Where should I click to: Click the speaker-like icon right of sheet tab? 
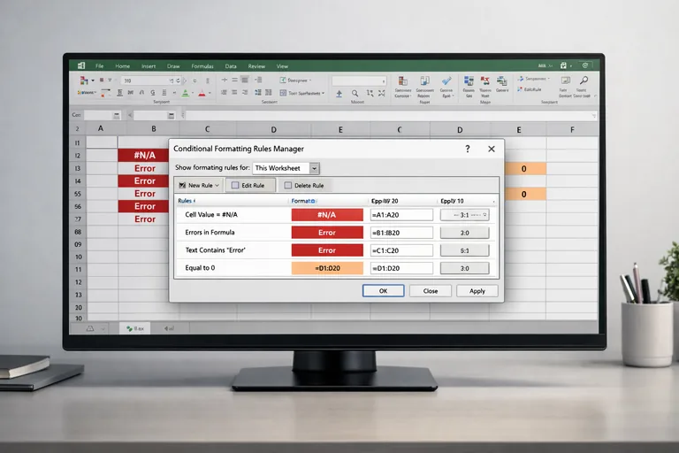[x=169, y=328]
